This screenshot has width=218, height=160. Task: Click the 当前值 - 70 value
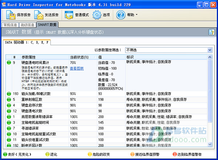pos(106,63)
